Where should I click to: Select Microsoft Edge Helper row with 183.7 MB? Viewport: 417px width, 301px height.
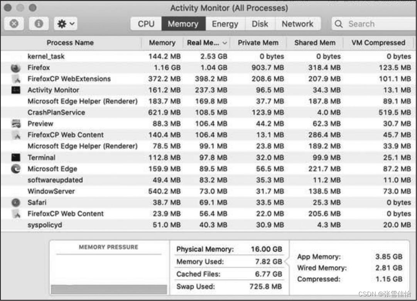208,101
